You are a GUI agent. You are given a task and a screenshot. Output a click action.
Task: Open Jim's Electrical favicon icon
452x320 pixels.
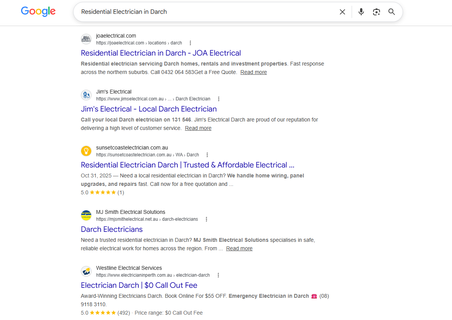click(86, 95)
